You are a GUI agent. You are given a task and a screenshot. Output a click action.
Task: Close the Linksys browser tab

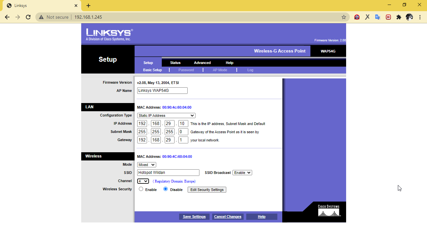click(x=76, y=6)
